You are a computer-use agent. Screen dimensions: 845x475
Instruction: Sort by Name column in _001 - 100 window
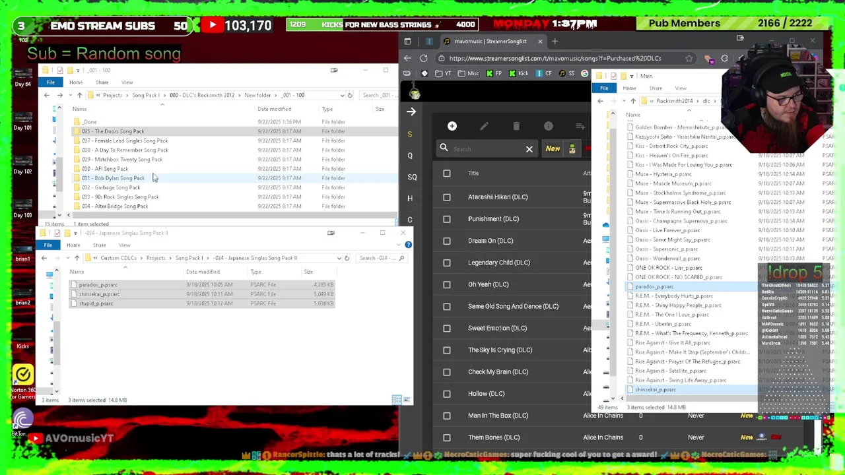coord(79,110)
